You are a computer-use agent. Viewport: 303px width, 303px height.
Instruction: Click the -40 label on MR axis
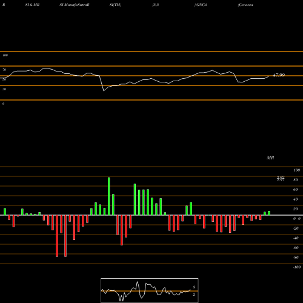tap(296, 238)
